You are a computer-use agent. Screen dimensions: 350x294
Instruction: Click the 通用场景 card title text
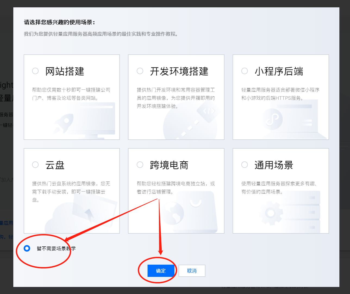click(x=274, y=165)
